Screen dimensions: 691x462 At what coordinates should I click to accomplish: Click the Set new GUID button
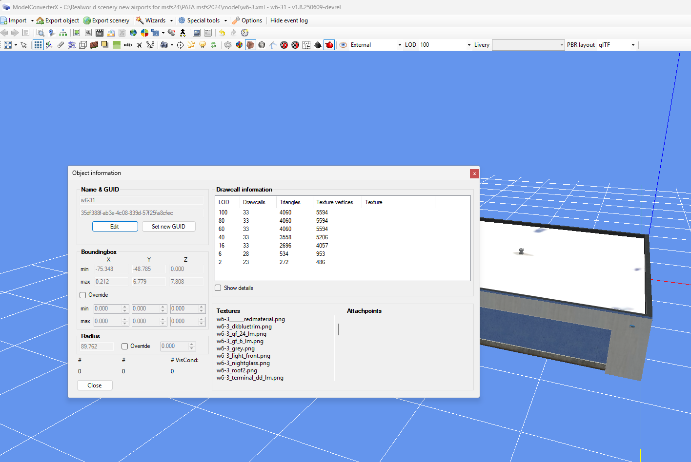pyautogui.click(x=169, y=226)
